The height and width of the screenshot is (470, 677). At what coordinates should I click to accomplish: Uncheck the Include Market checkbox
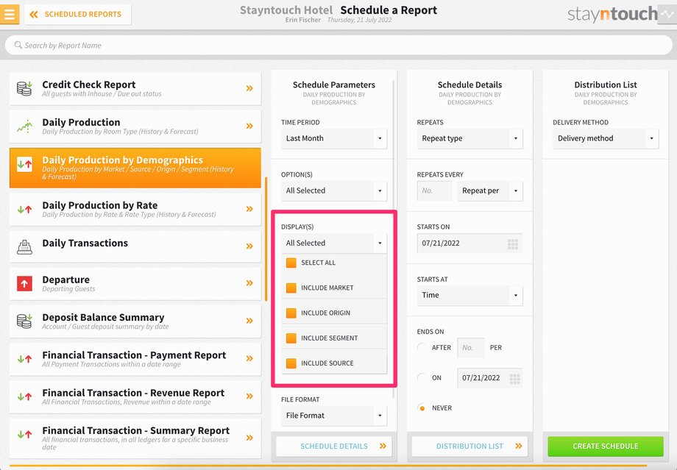pos(291,288)
